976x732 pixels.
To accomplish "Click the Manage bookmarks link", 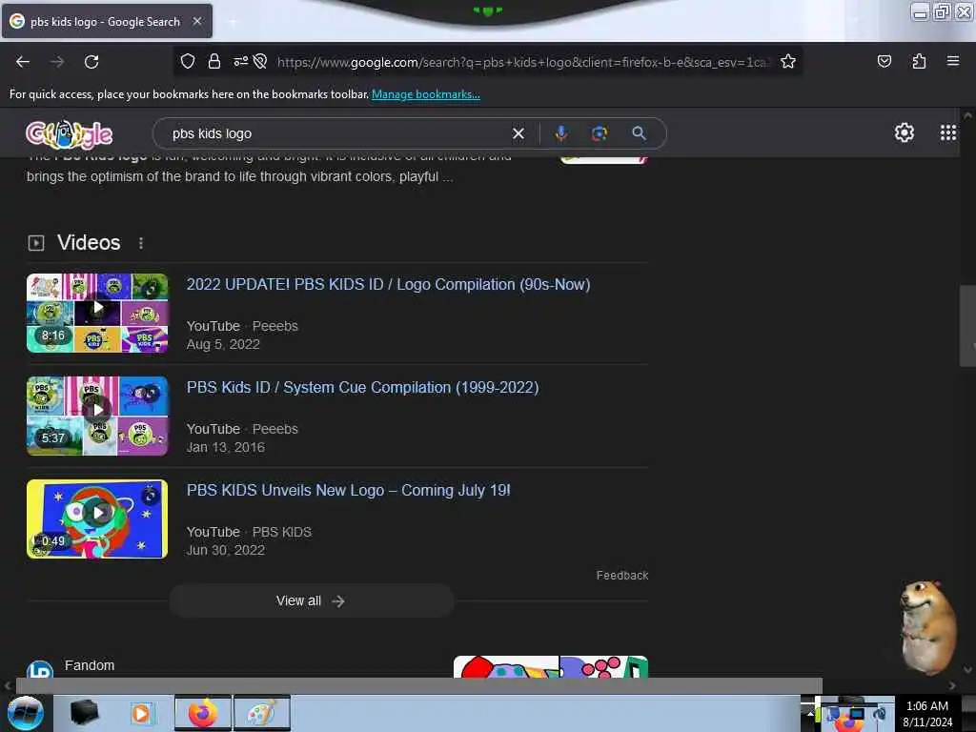I will coord(426,94).
